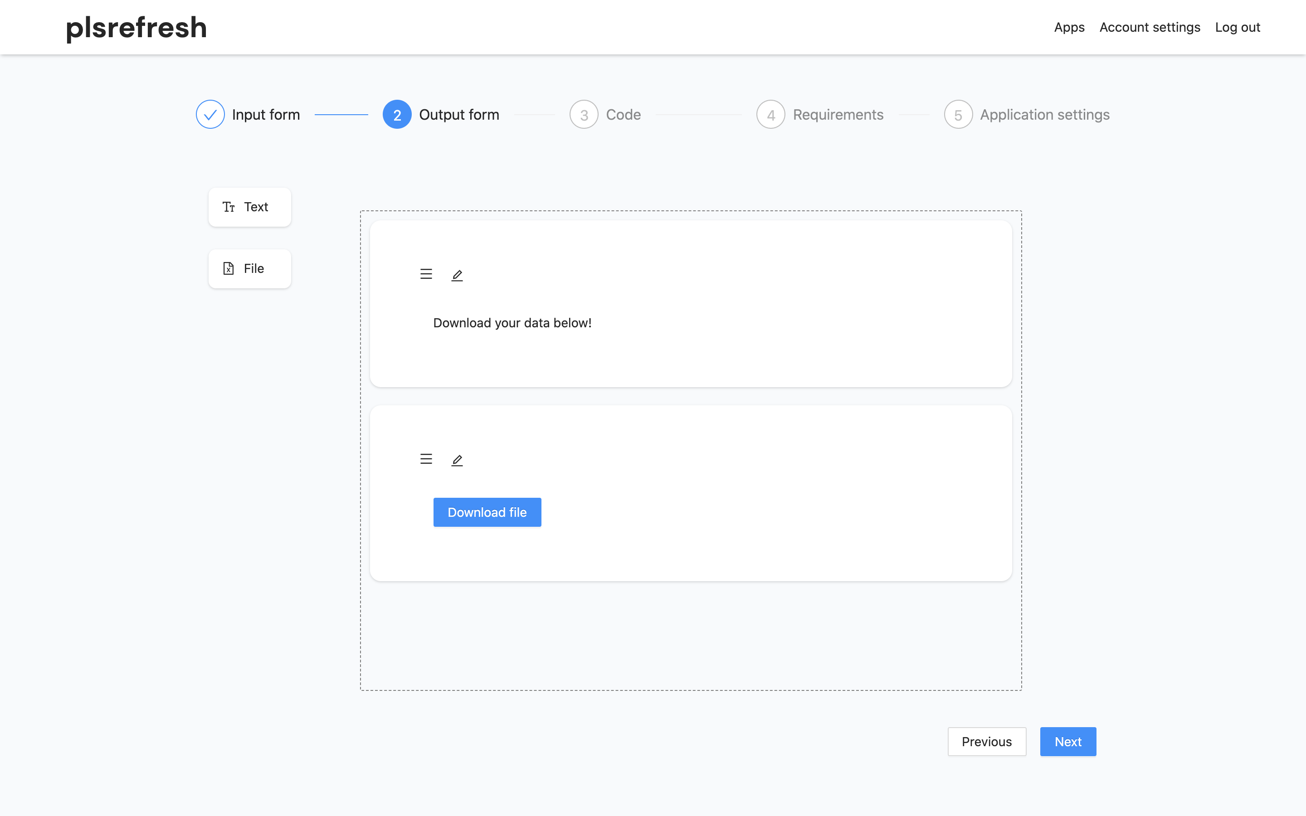
Task: Go to step 3 Code
Action: pyautogui.click(x=623, y=114)
